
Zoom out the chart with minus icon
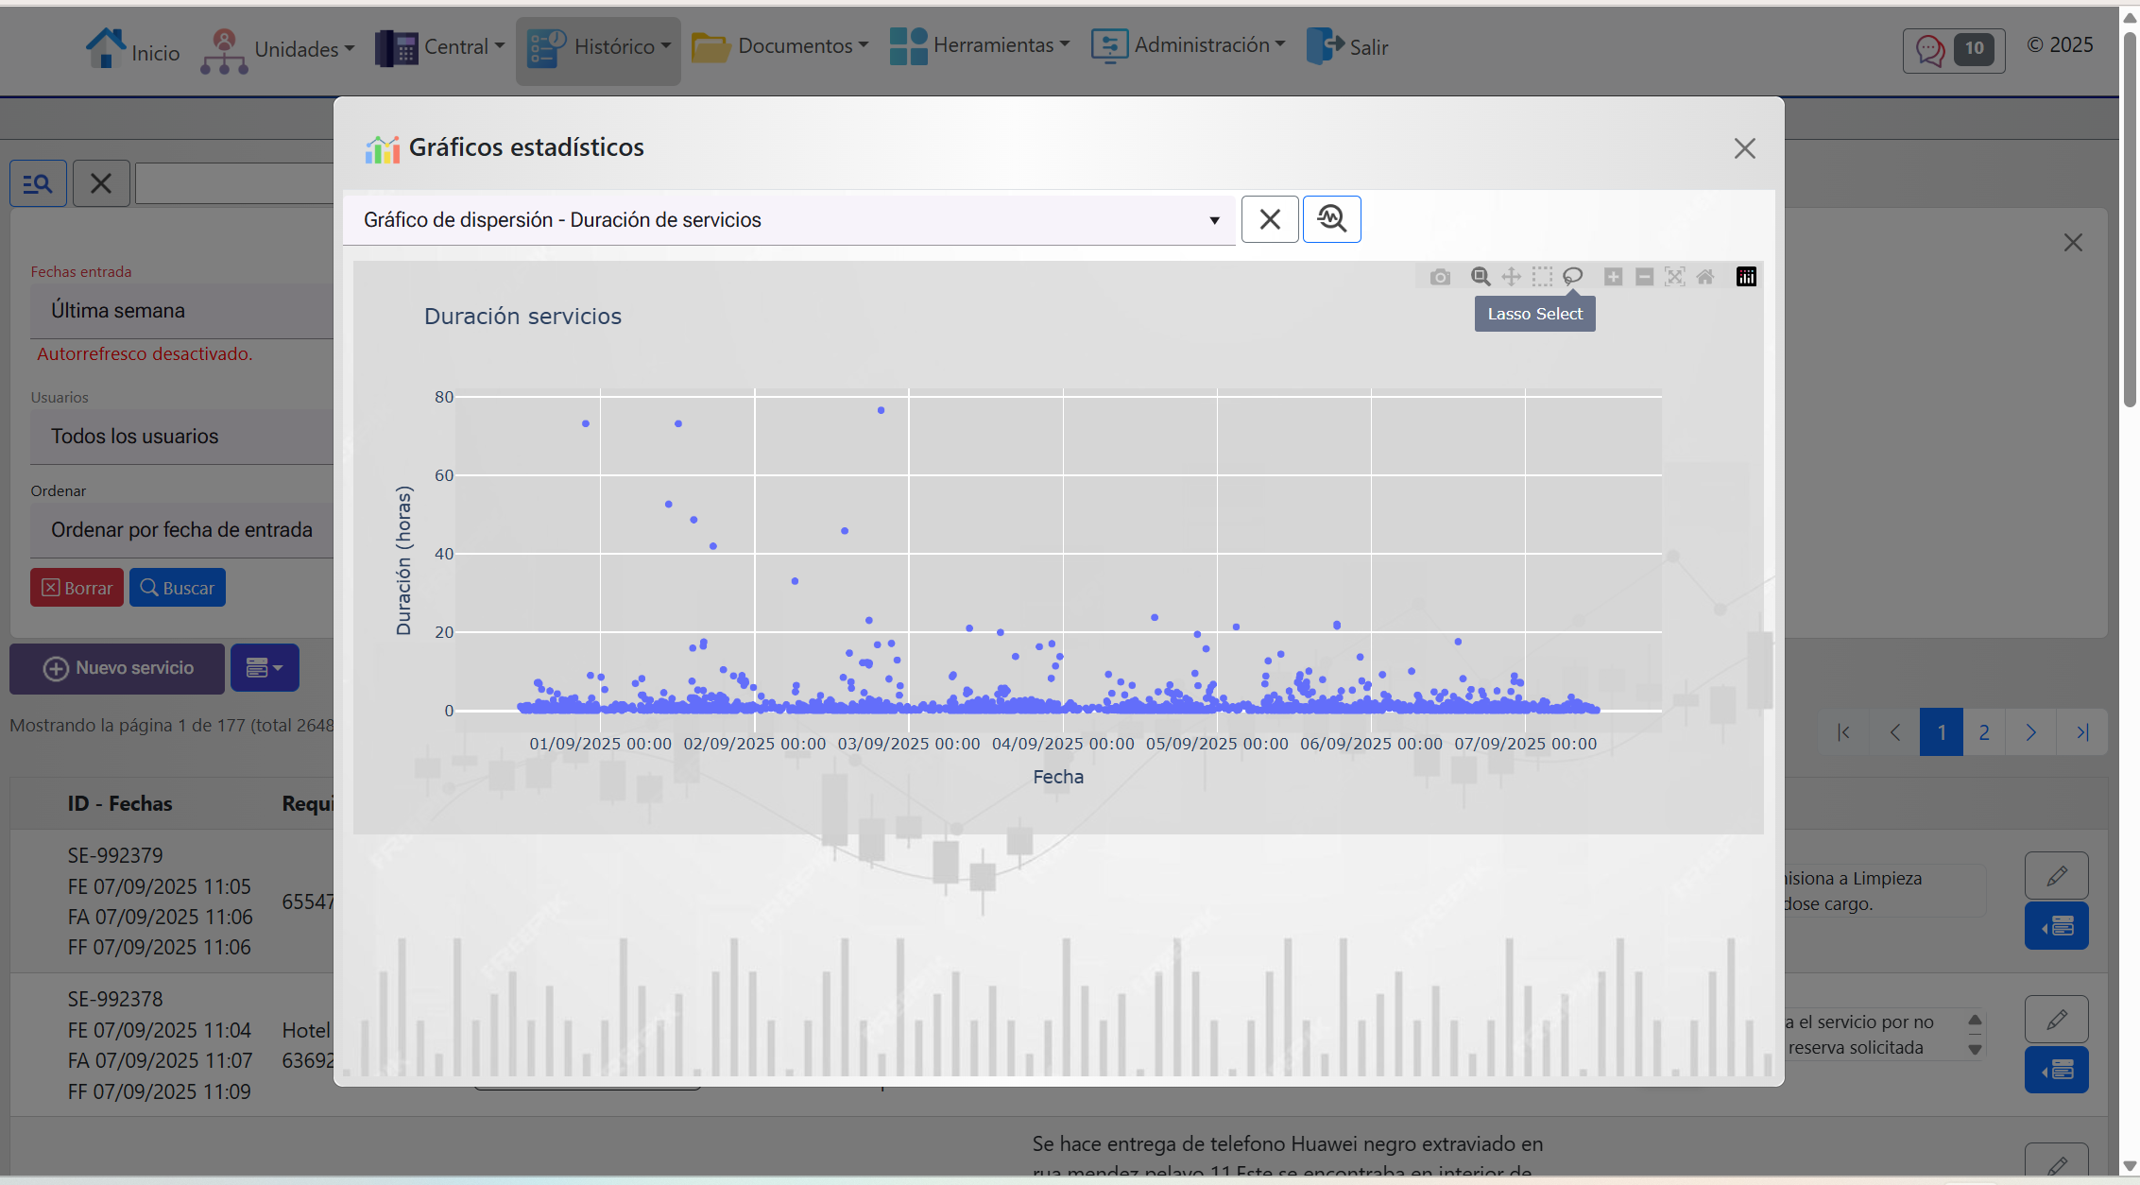[1644, 277]
